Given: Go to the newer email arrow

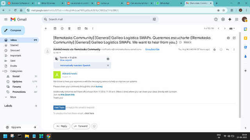Looking at the screenshot, I should 218,28.
